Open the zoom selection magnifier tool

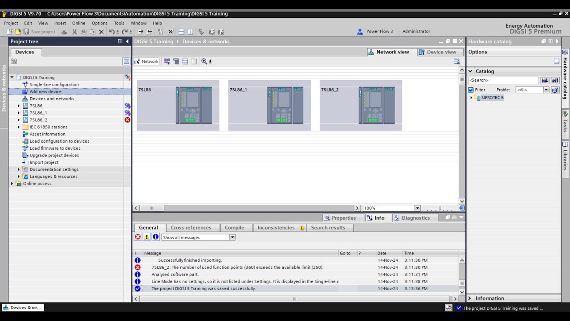click(x=204, y=62)
